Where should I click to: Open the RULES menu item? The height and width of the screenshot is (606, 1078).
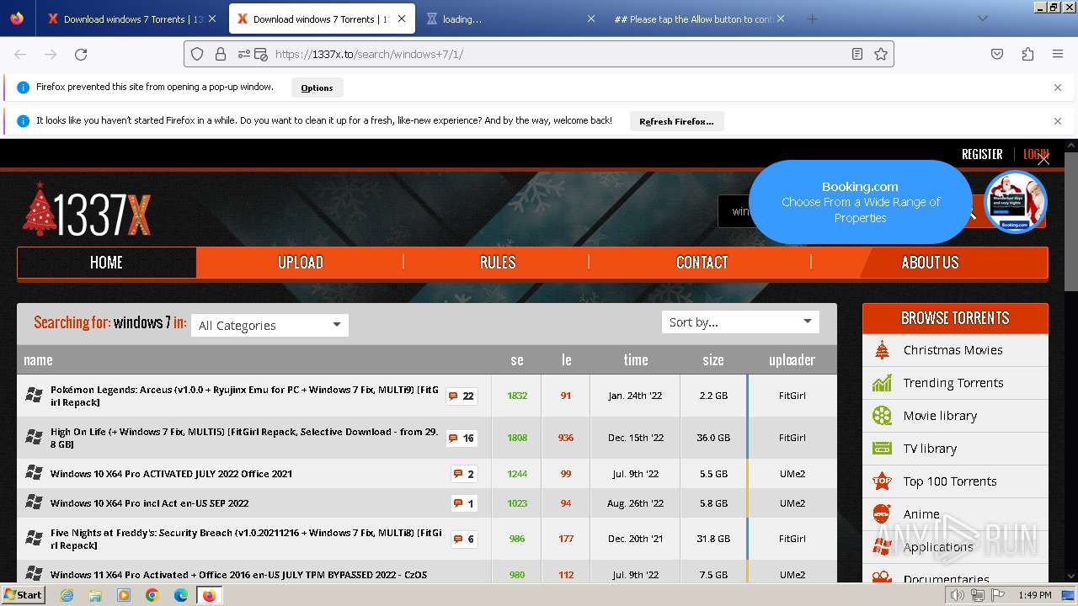click(x=498, y=263)
